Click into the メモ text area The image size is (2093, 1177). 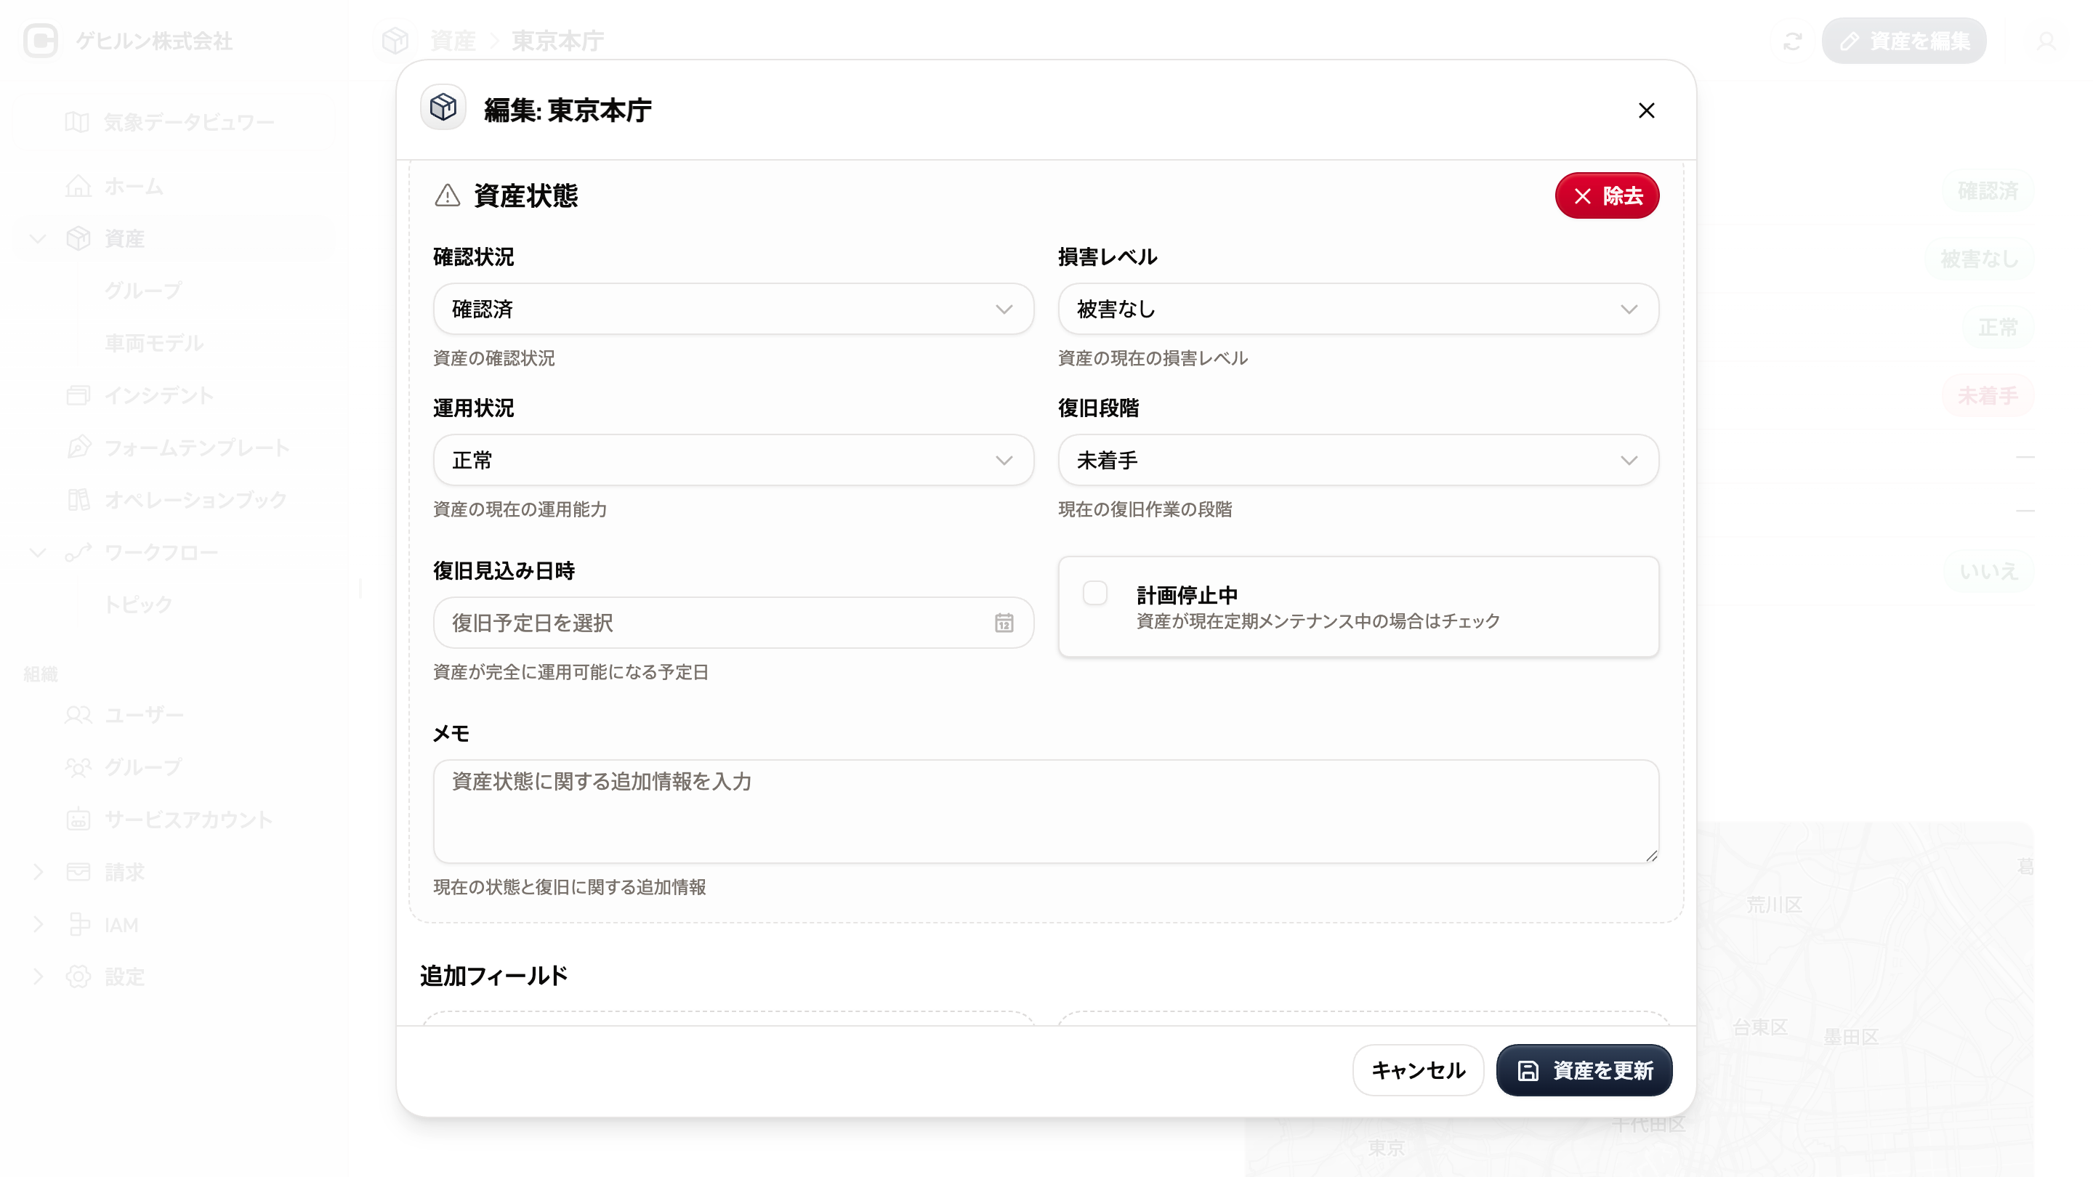pyautogui.click(x=1046, y=811)
